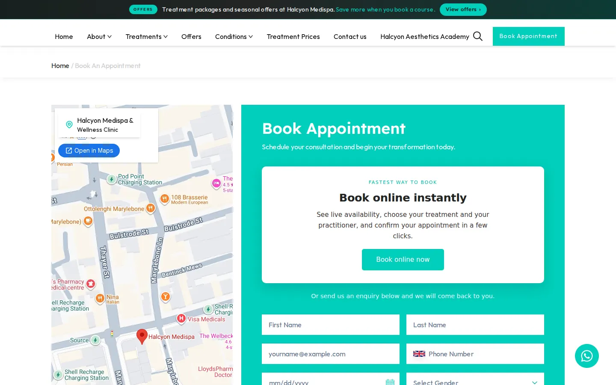Click the Book Appointment header button
This screenshot has width=616, height=385.
point(529,36)
